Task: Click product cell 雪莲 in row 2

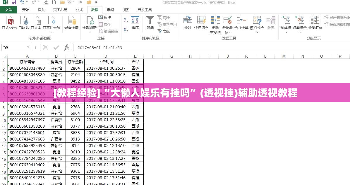Action: (x=135, y=68)
